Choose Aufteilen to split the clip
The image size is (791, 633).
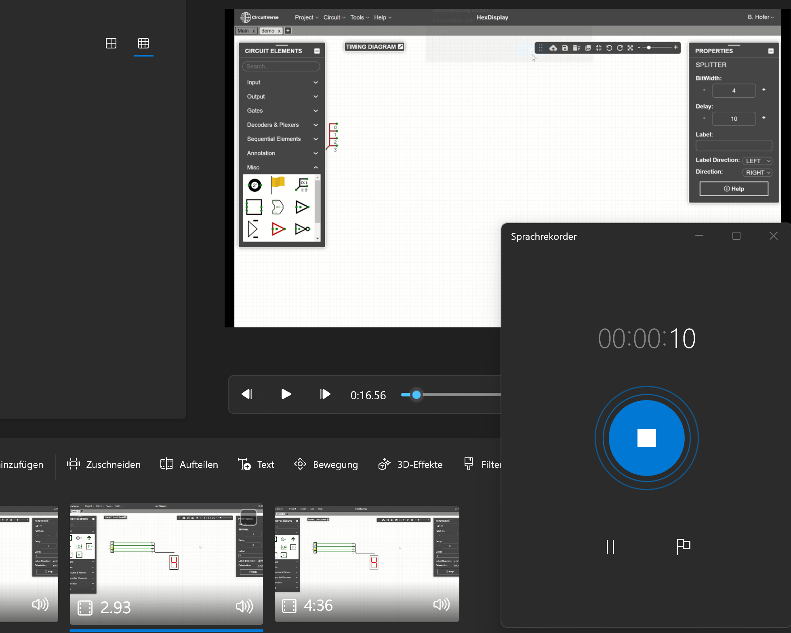(189, 464)
